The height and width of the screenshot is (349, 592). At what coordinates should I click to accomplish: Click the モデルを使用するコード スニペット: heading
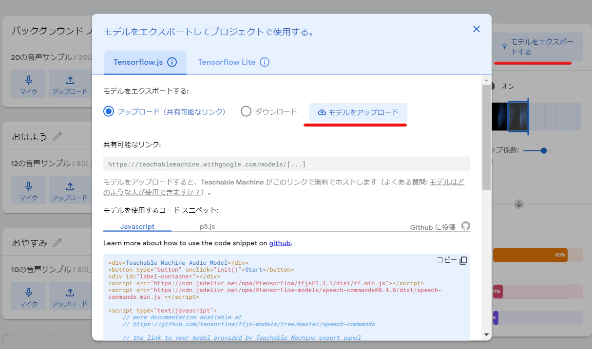(x=160, y=210)
